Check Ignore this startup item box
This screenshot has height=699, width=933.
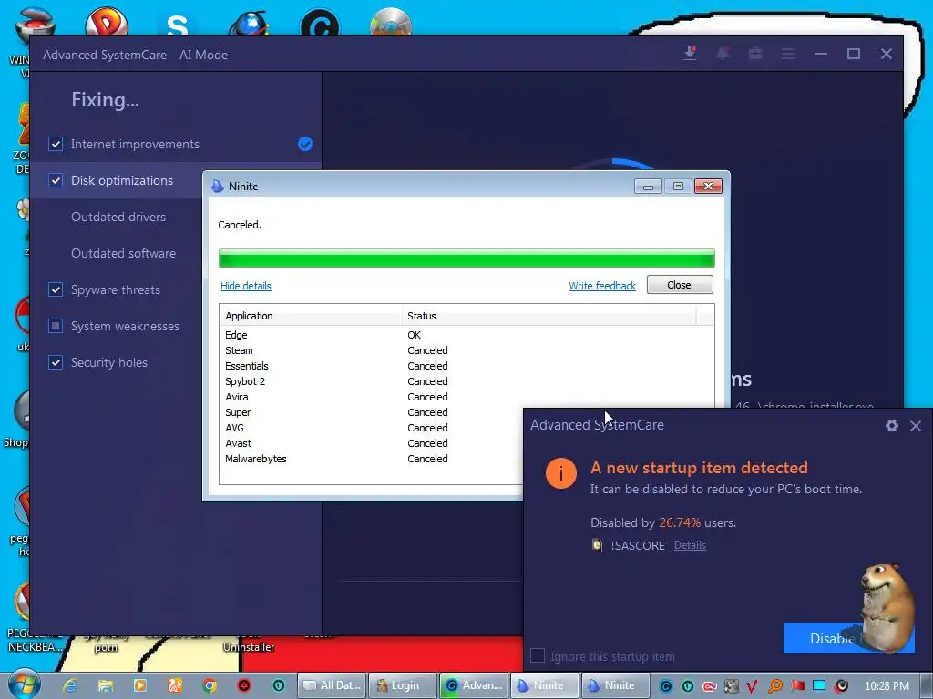point(538,655)
